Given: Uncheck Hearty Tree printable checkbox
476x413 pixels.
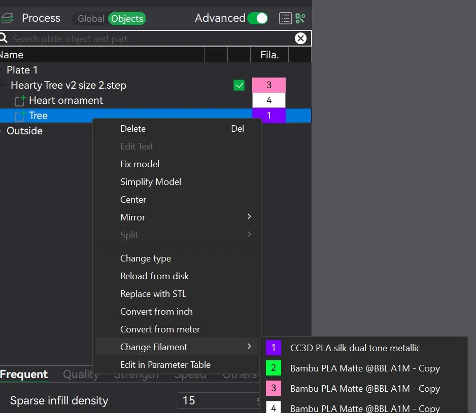Looking at the screenshot, I should click(x=239, y=85).
